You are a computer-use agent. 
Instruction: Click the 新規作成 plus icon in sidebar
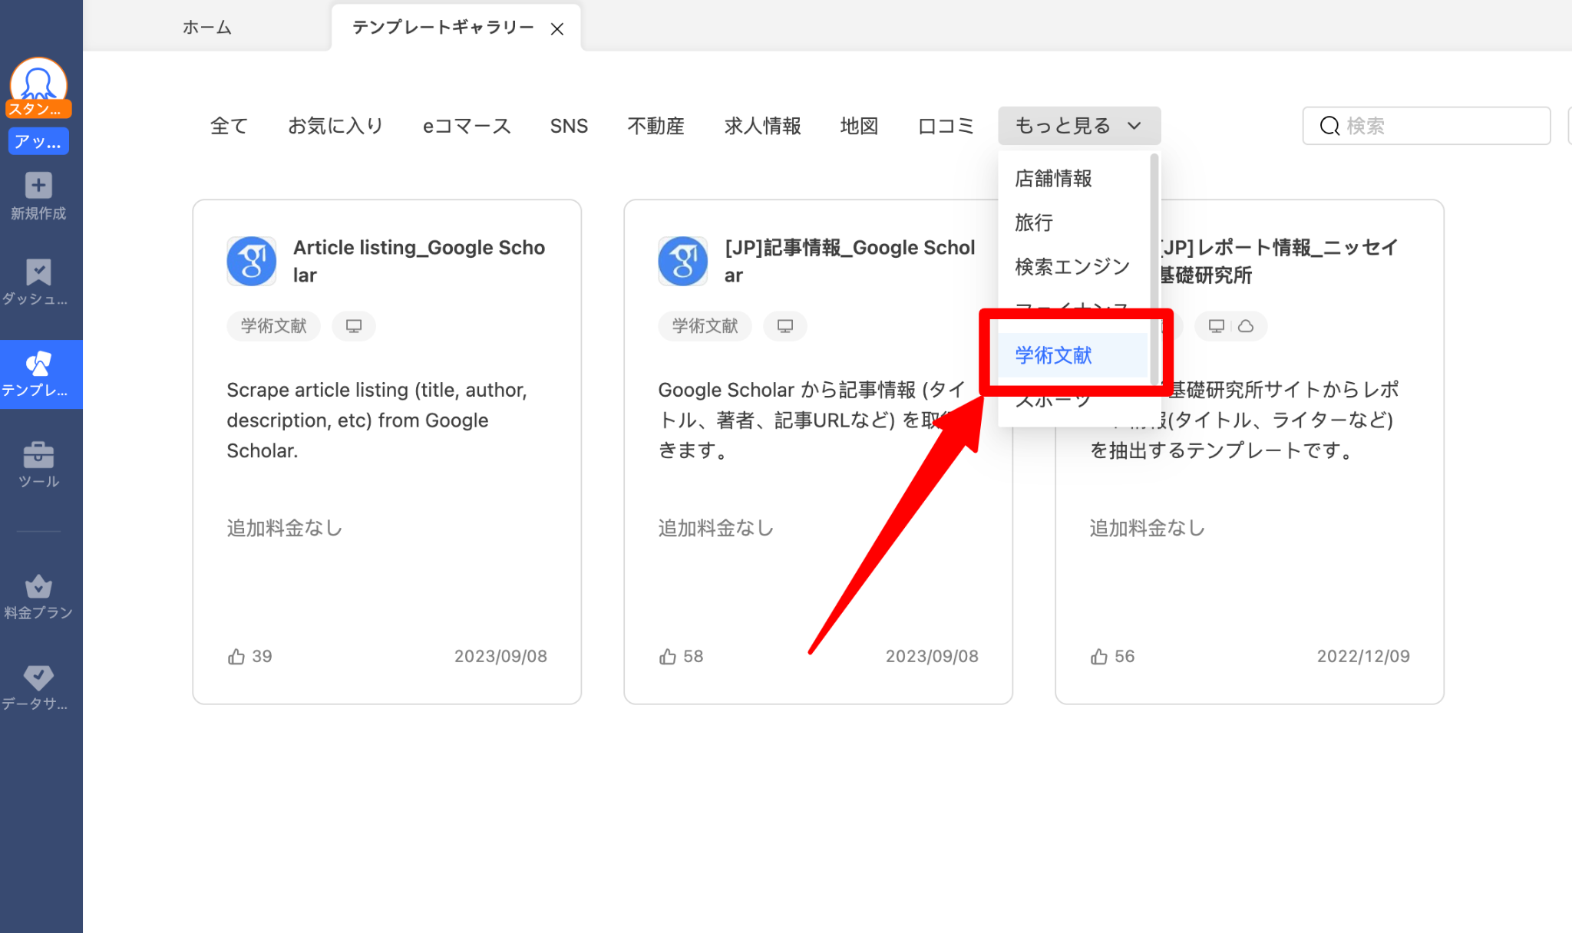[x=38, y=186]
